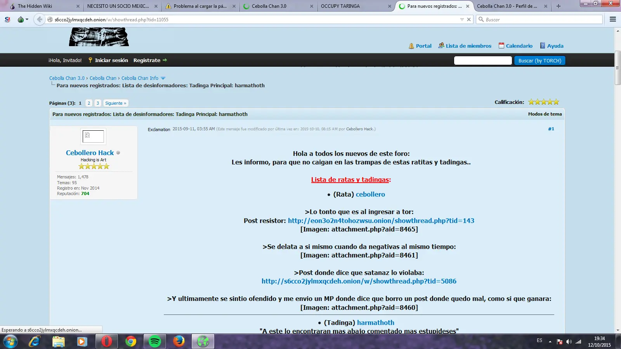Click Siguiente next page link
621x349 pixels.
(x=116, y=103)
